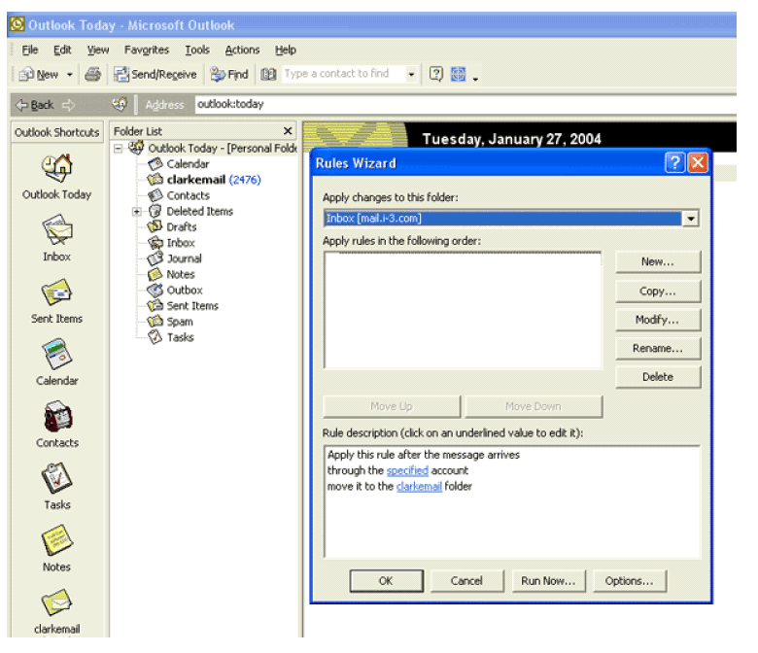Click Options... in Rules Wizard

[x=630, y=580]
